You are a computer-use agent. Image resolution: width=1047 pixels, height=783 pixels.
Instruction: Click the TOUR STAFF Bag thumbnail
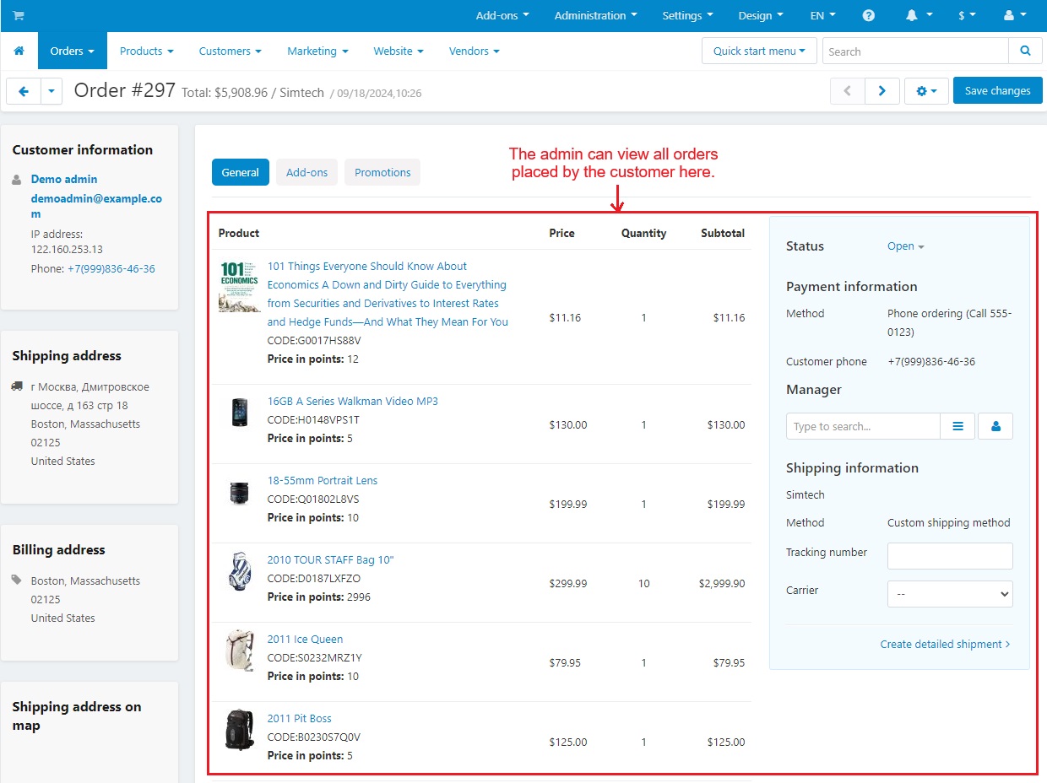(240, 571)
